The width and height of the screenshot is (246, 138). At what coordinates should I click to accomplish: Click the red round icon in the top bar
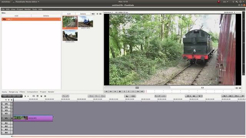[x=219, y=2]
